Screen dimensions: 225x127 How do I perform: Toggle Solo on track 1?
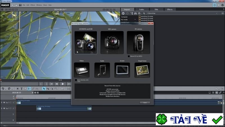tap(1, 102)
